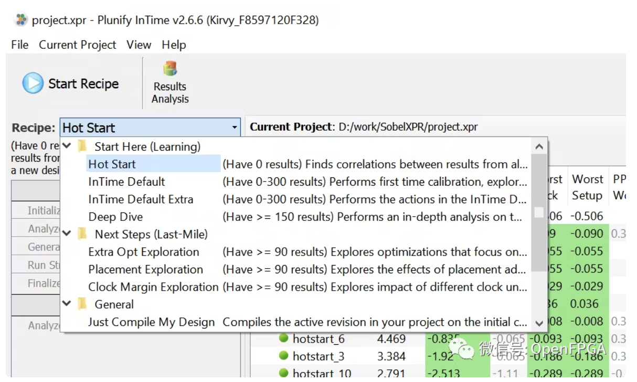The height and width of the screenshot is (382, 637).
Task: Click the Next Steps (Last-Mile) folder icon
Action: pyautogui.click(x=82, y=234)
